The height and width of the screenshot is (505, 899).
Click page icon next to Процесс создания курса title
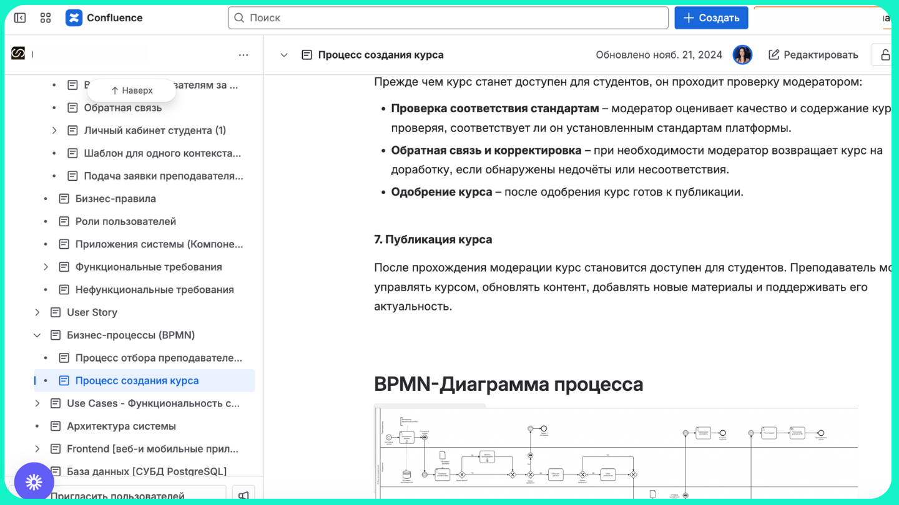(x=307, y=55)
